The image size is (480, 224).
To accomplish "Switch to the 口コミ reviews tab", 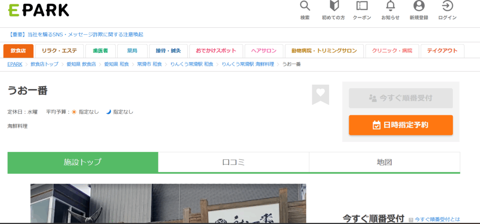I will coord(233,163).
